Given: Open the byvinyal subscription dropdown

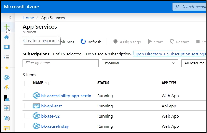Looking at the screenshot, I should [x=140, y=63].
